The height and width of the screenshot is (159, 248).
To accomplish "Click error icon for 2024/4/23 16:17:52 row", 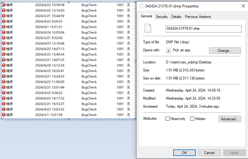I will click(4, 98).
